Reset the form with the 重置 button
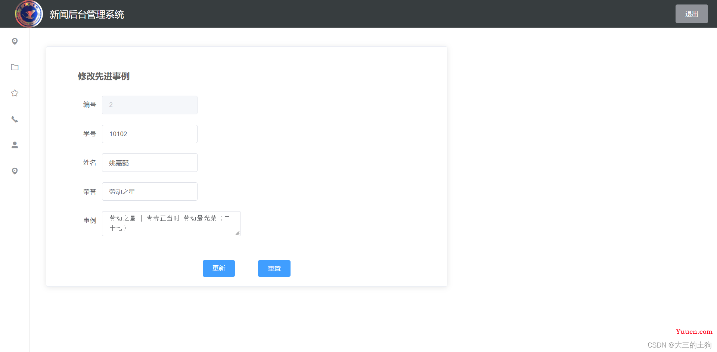 click(274, 268)
